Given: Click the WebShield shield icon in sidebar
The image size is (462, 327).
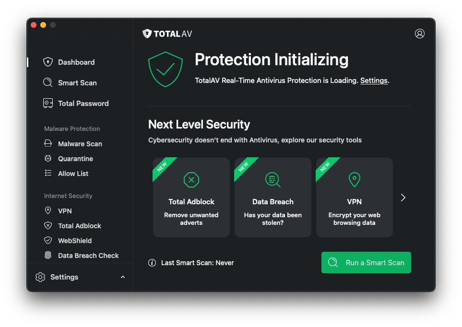Looking at the screenshot, I should [48, 241].
